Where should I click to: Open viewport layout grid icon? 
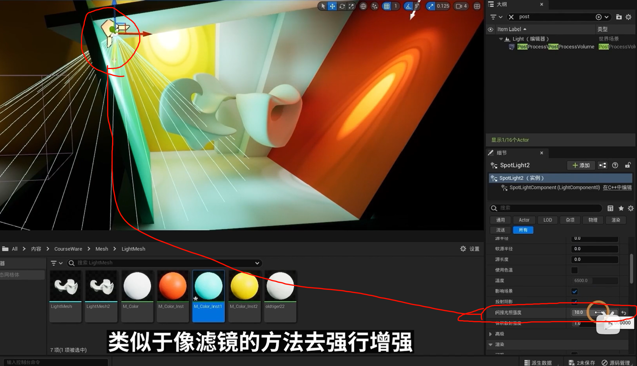pyautogui.click(x=477, y=6)
